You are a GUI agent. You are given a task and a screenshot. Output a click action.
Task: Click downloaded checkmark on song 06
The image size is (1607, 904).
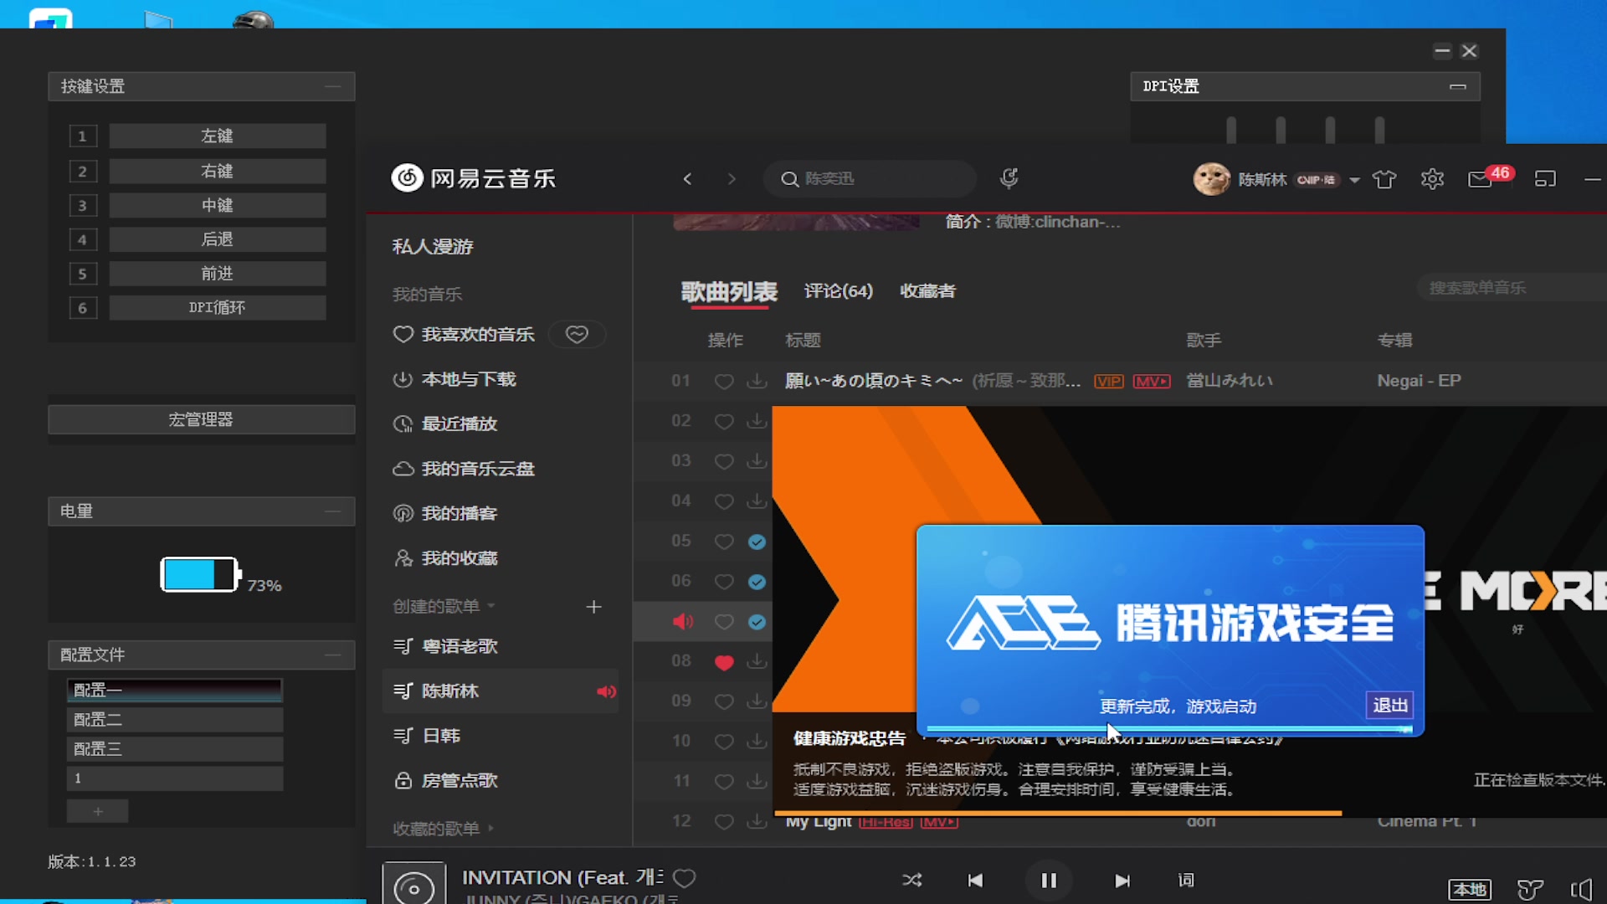[757, 582]
